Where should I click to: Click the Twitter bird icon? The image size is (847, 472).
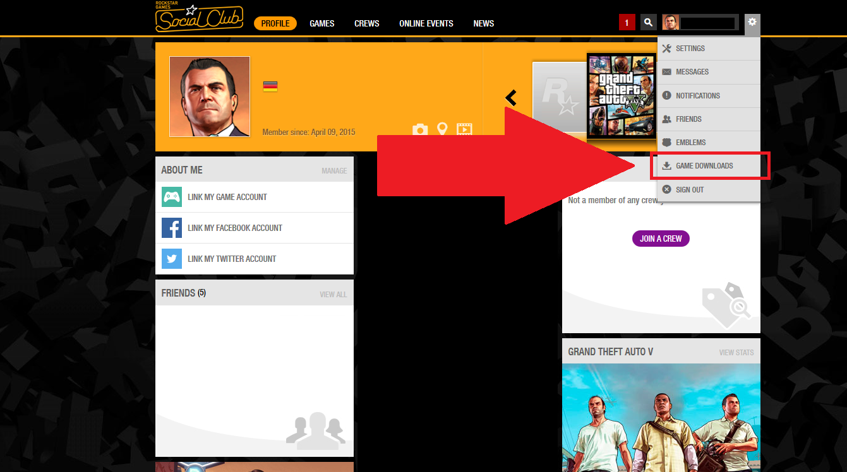tap(172, 259)
